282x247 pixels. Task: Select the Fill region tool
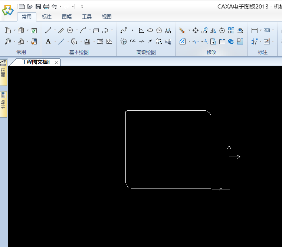coord(109,41)
